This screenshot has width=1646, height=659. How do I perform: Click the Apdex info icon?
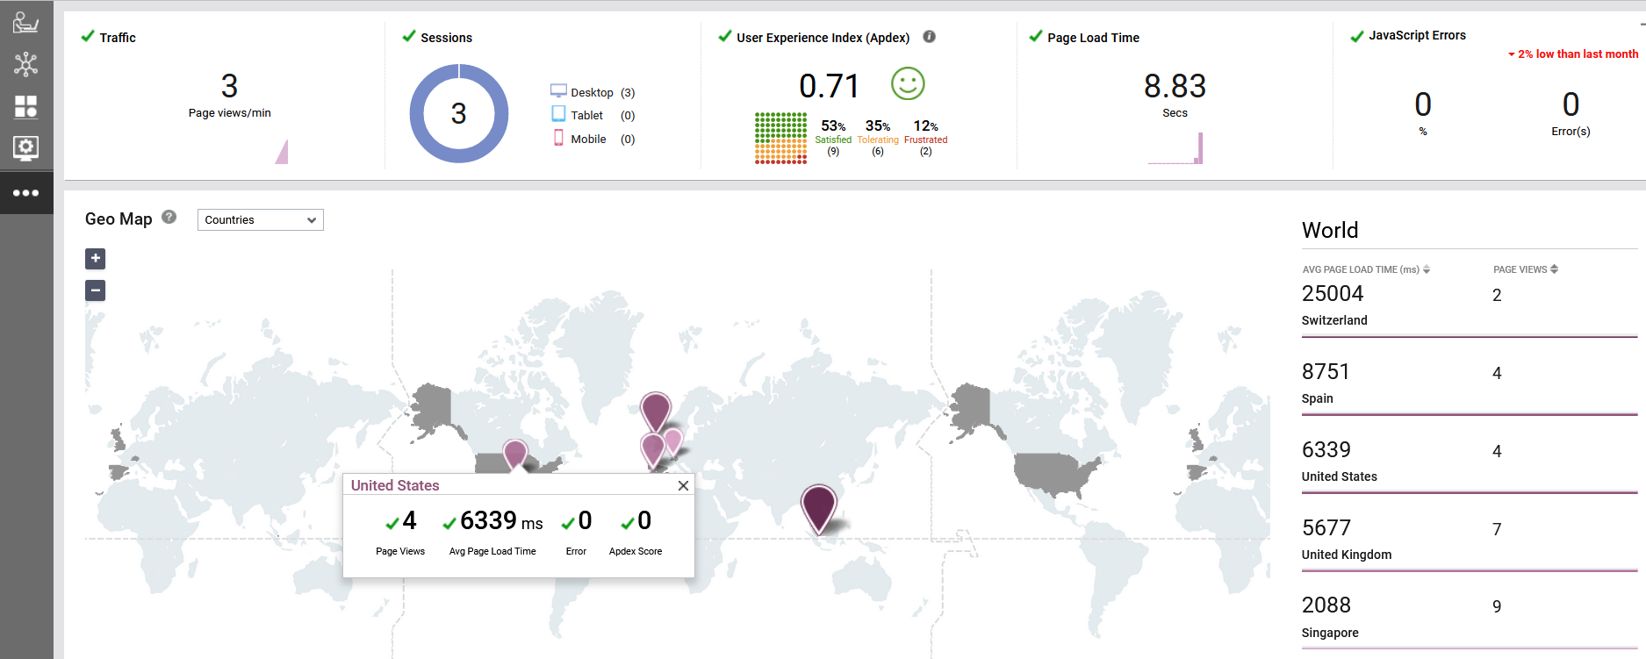point(929,37)
